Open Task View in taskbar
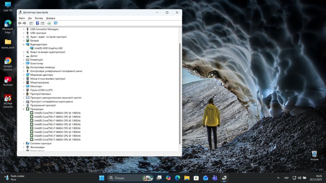This screenshot has width=326, height=183. click(x=159, y=178)
